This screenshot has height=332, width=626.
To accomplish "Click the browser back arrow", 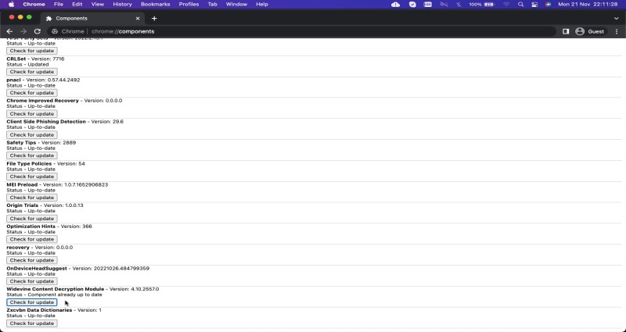I will click(x=9, y=31).
